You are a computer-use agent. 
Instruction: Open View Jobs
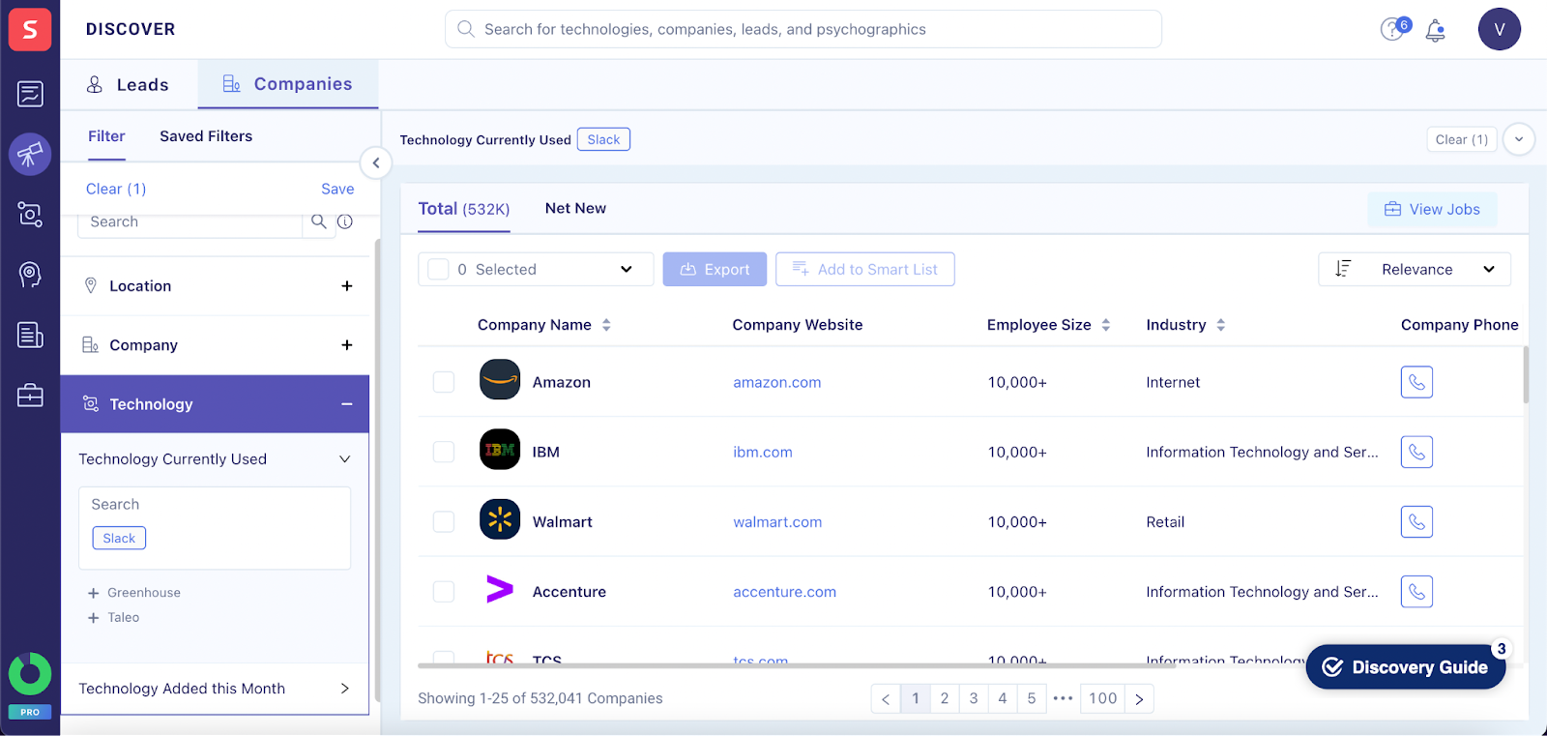[1432, 209]
